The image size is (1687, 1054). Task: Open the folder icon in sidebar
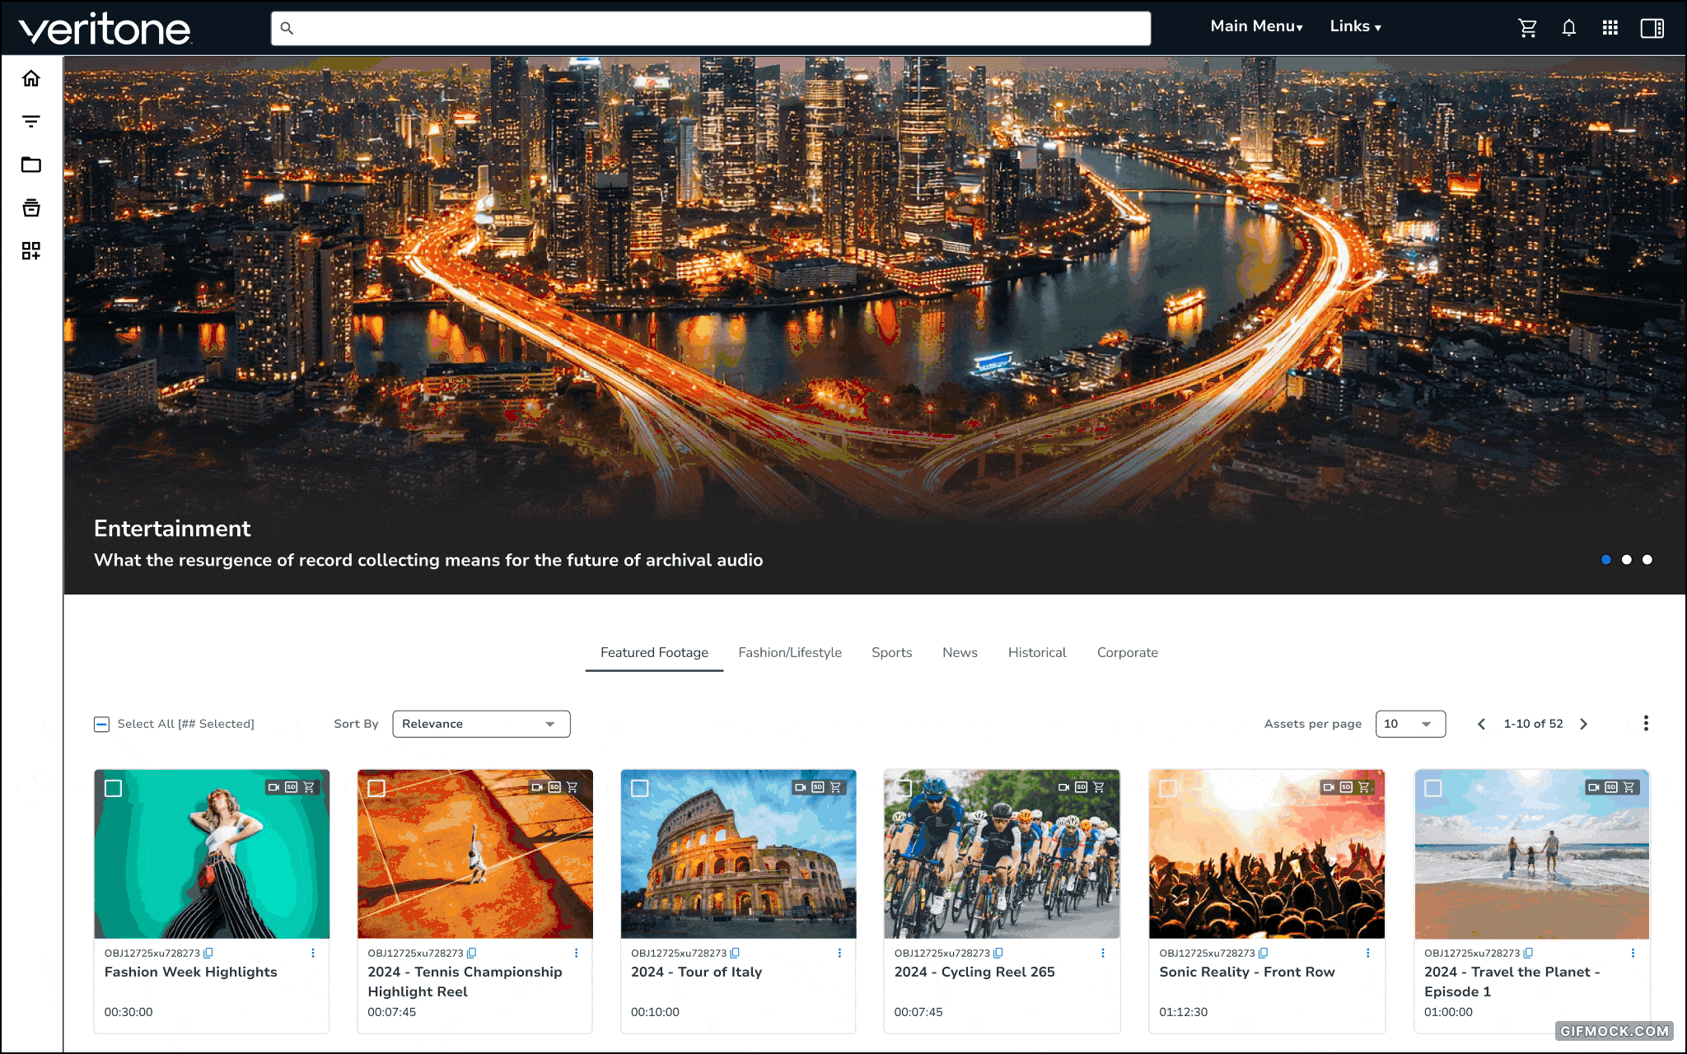point(31,165)
